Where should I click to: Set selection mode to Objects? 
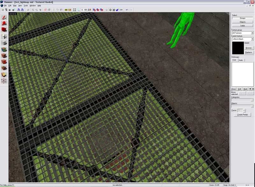coord(242,22)
